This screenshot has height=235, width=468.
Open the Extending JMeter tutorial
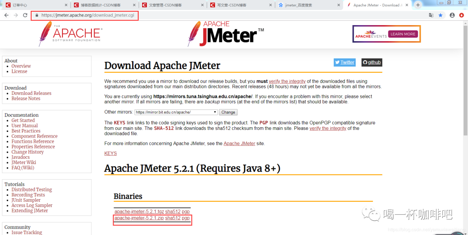pyautogui.click(x=30, y=210)
